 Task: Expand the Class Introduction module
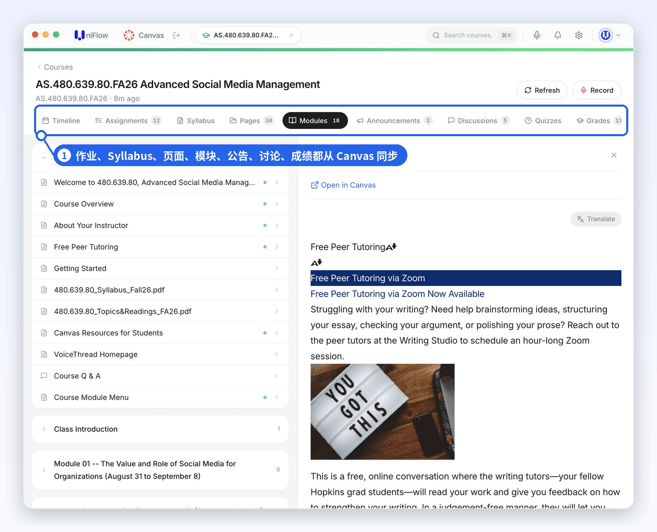click(x=160, y=429)
